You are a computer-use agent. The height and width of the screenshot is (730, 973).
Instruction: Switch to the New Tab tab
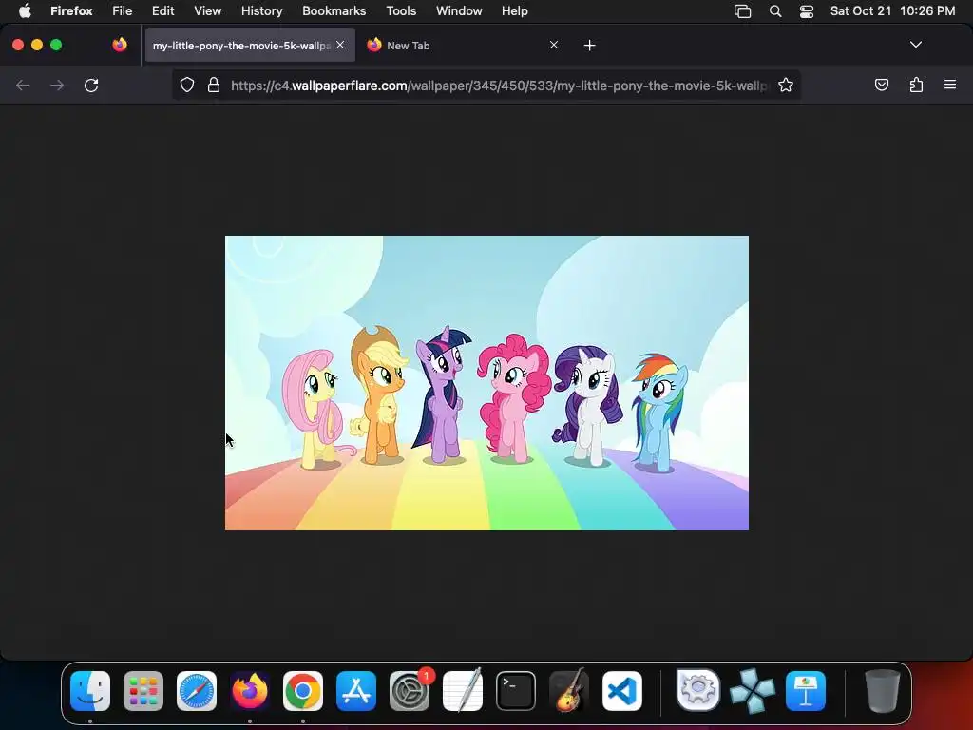pyautogui.click(x=463, y=46)
